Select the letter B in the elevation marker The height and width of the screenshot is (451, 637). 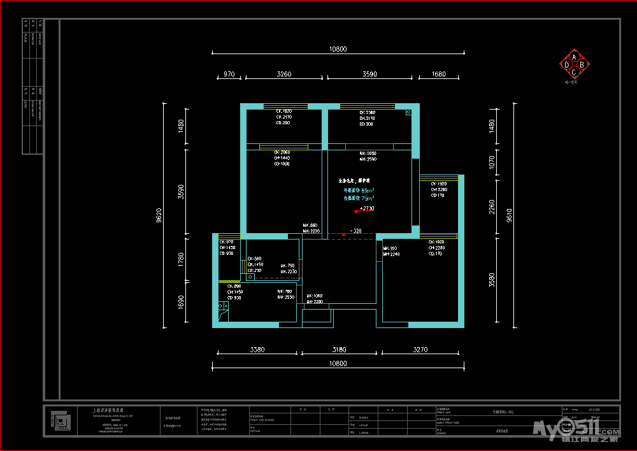pyautogui.click(x=582, y=64)
